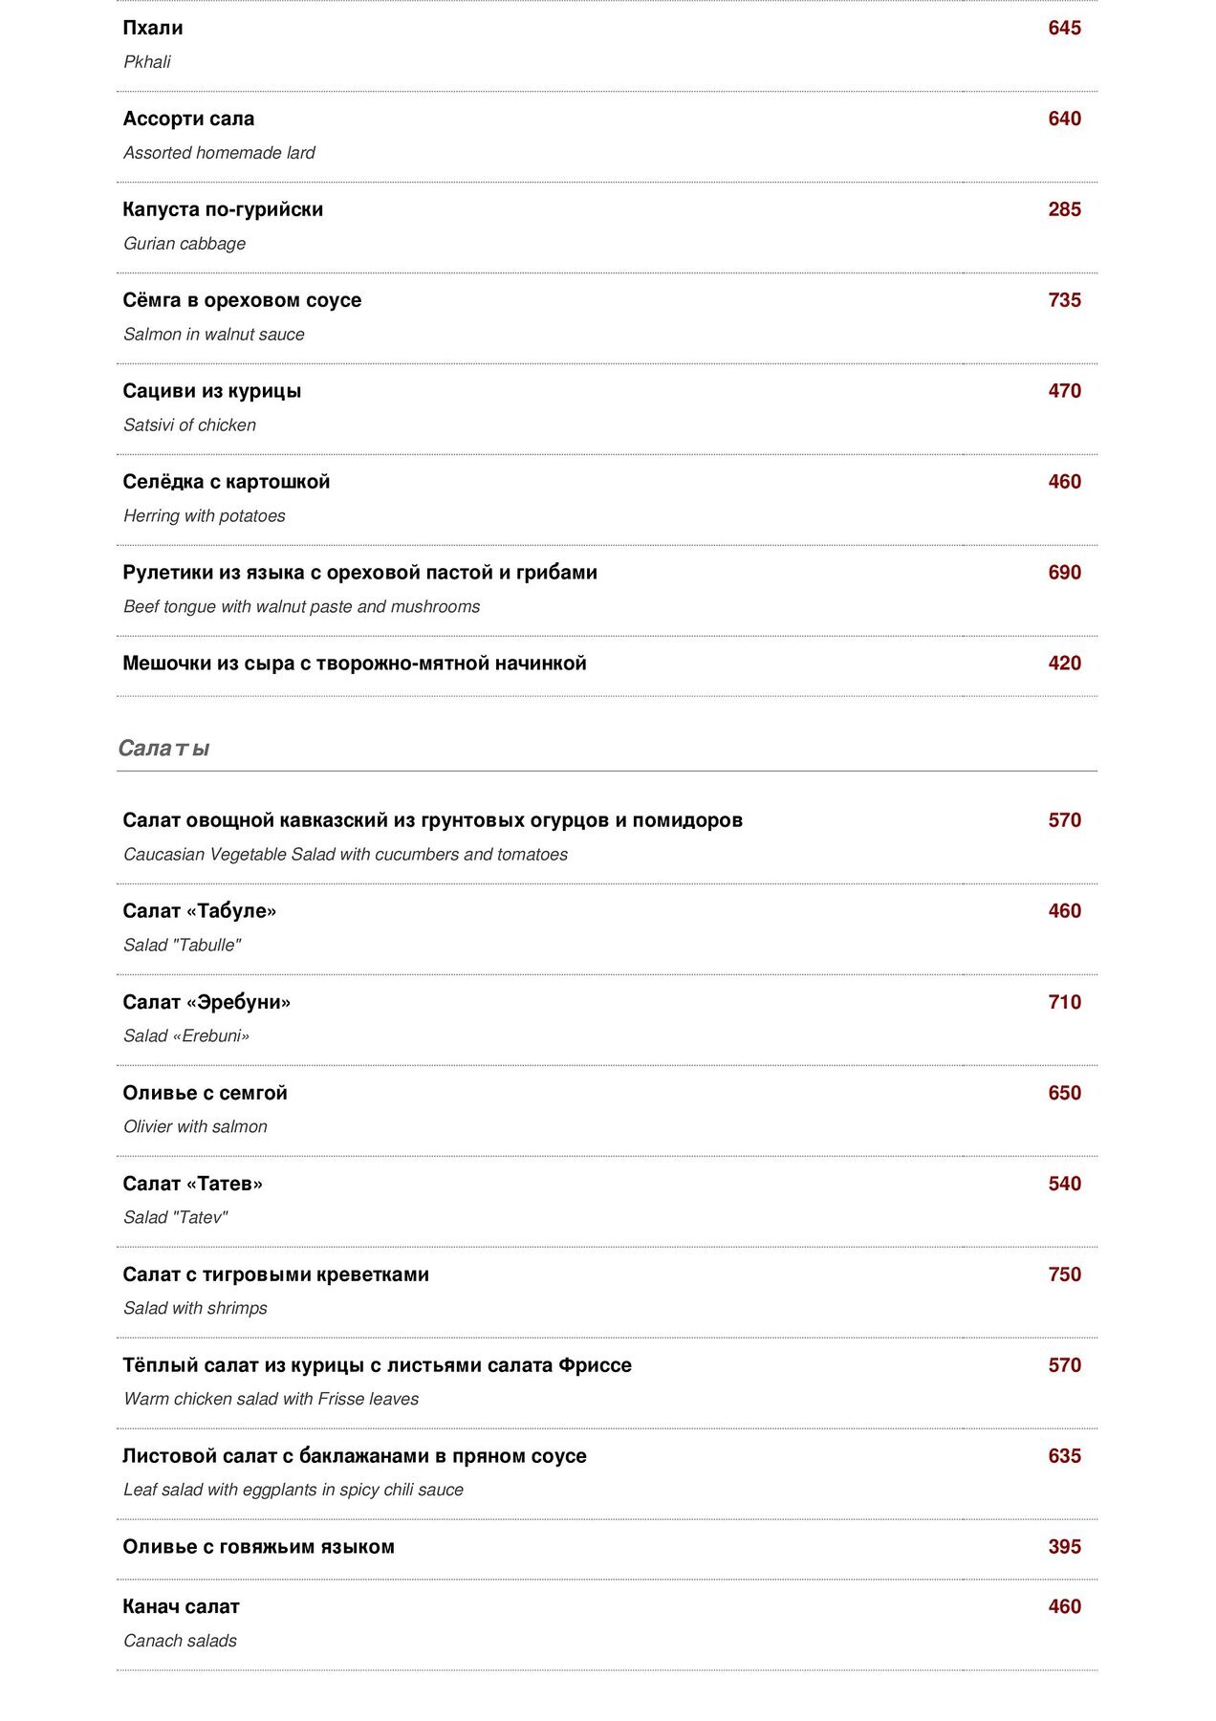Click price 650 for Оливье с семгой
Image resolution: width=1216 pixels, height=1721 pixels.
[1064, 1094]
